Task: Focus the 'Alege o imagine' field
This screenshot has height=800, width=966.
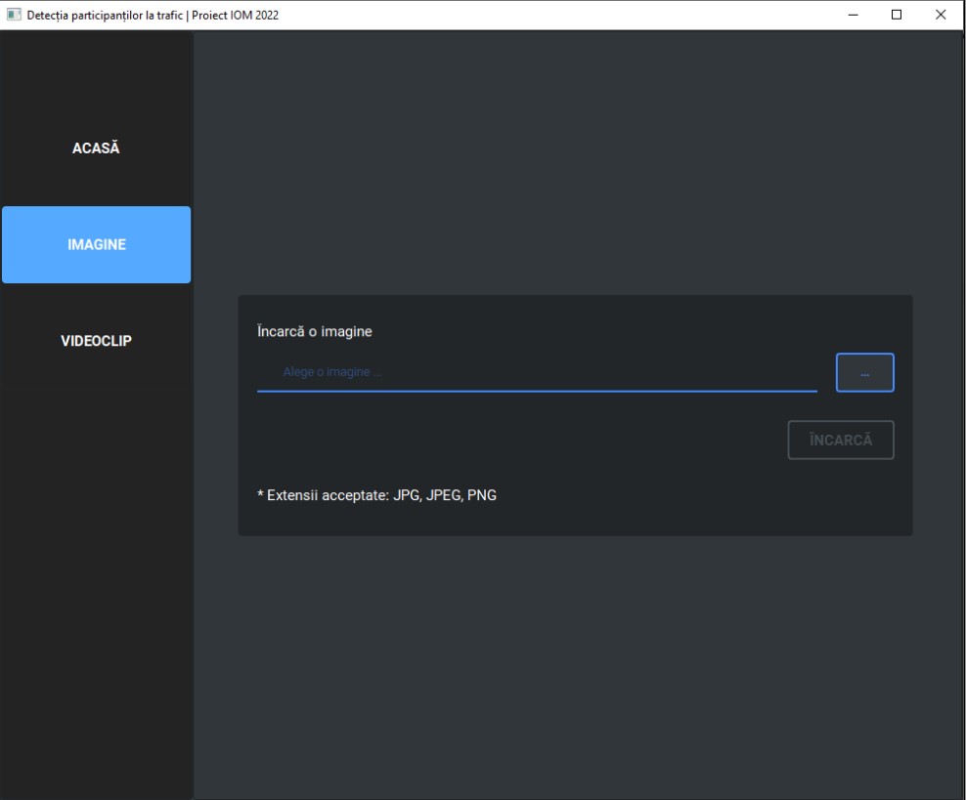Action: click(x=536, y=372)
